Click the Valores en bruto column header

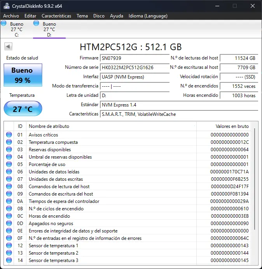(x=224, y=126)
